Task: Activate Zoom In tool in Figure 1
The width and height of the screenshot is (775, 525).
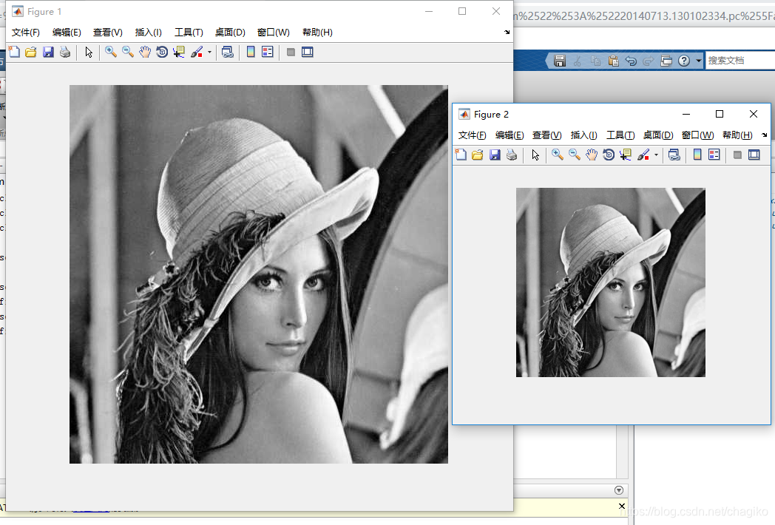Action: click(111, 52)
